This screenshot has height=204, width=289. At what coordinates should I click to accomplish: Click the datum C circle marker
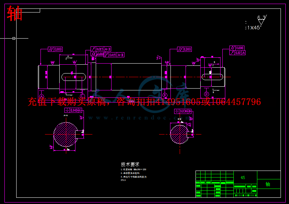(x=82, y=96)
